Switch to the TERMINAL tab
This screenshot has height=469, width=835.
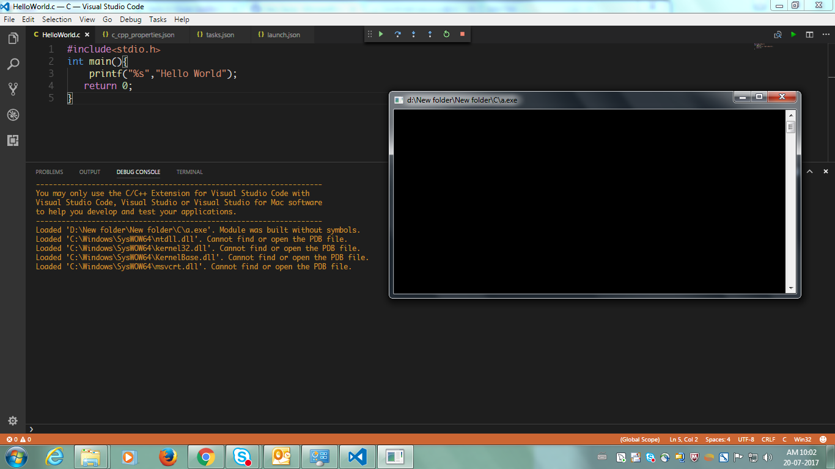click(x=189, y=172)
